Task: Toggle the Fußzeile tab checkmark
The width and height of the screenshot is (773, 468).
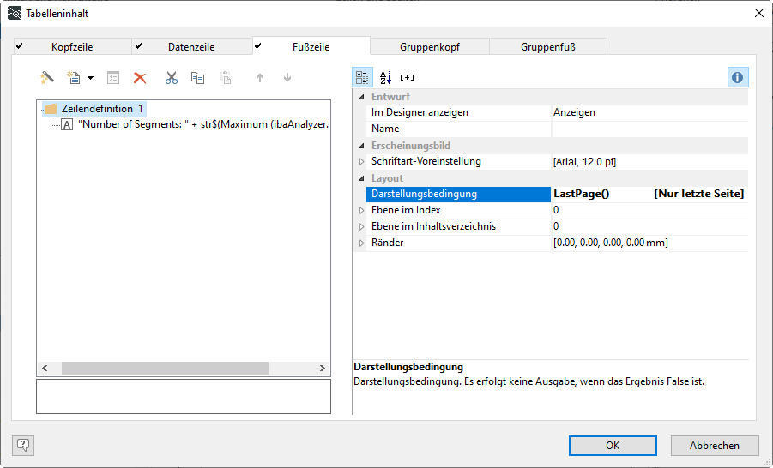Action: [x=257, y=46]
